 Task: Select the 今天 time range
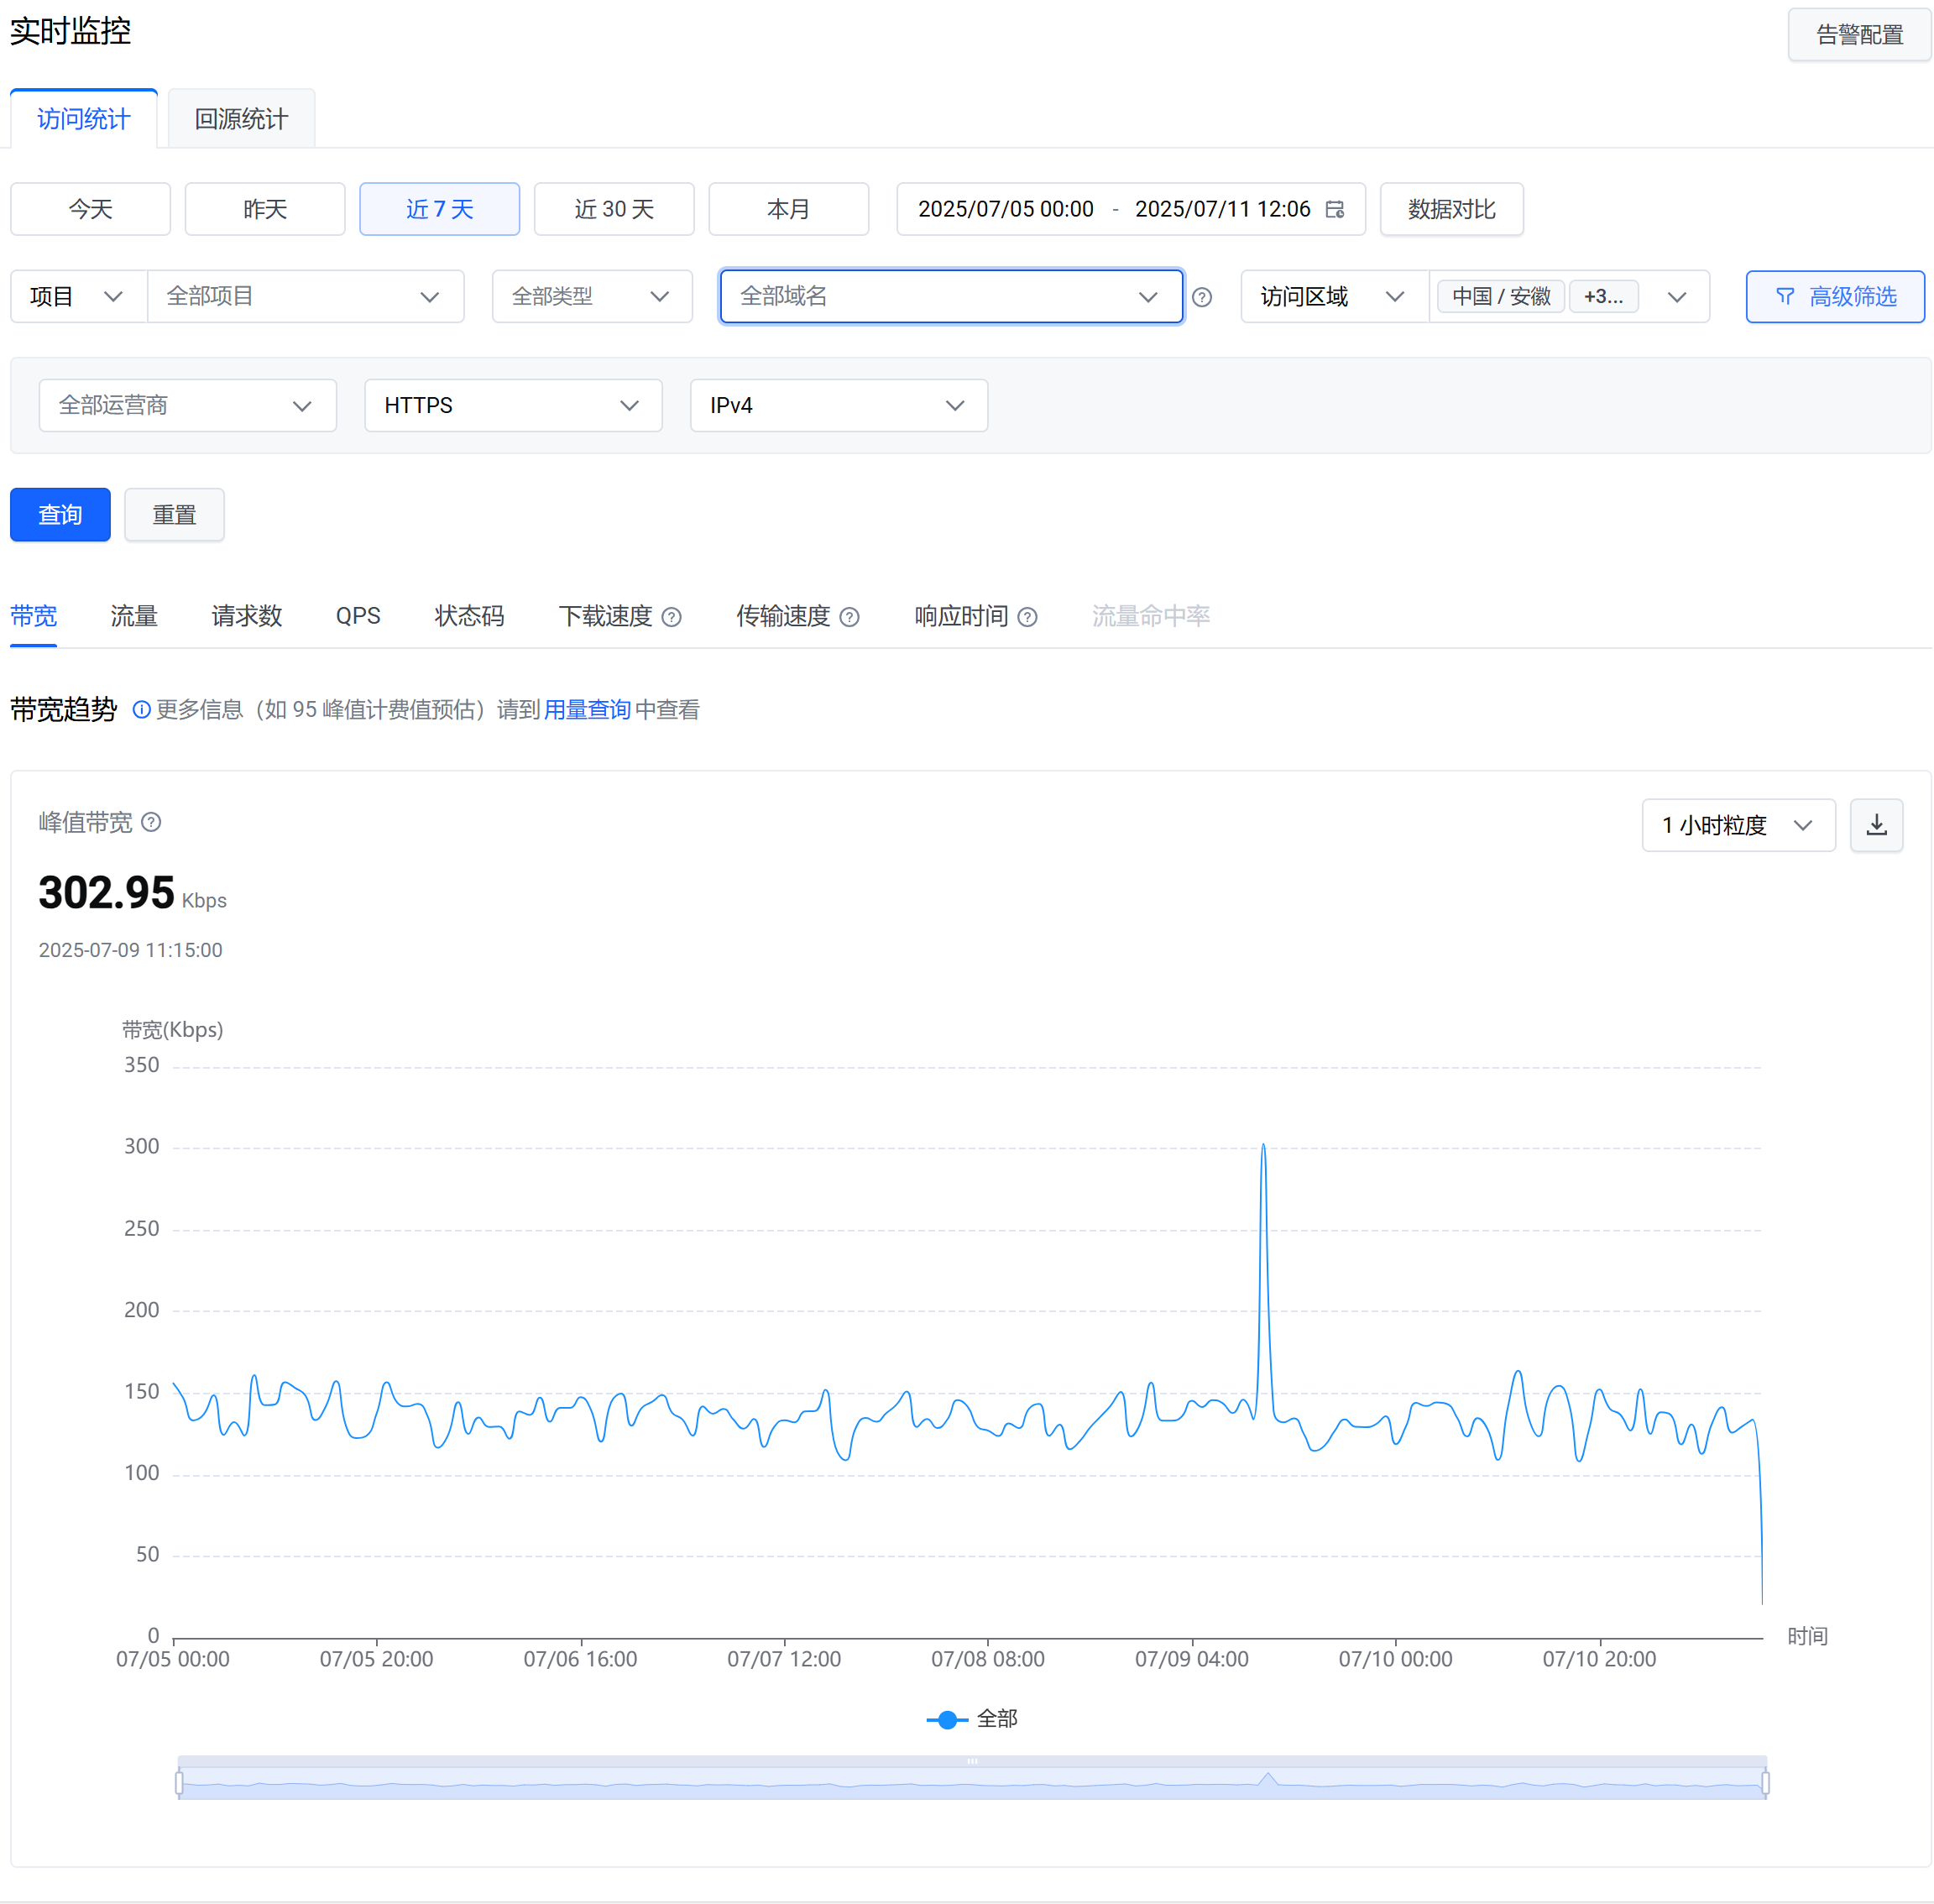pyautogui.click(x=90, y=209)
